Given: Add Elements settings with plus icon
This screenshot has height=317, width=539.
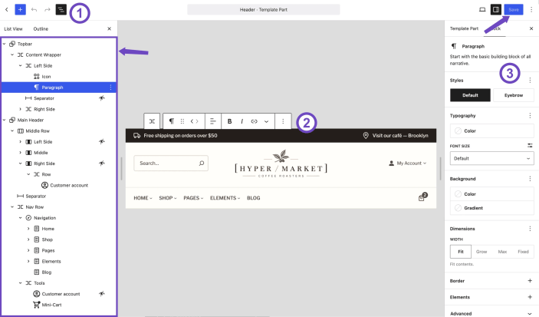Looking at the screenshot, I should (x=530, y=297).
